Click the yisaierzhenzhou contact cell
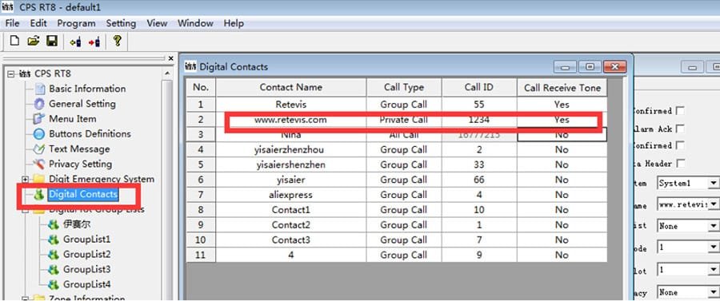This screenshot has height=301, width=720. tap(291, 150)
